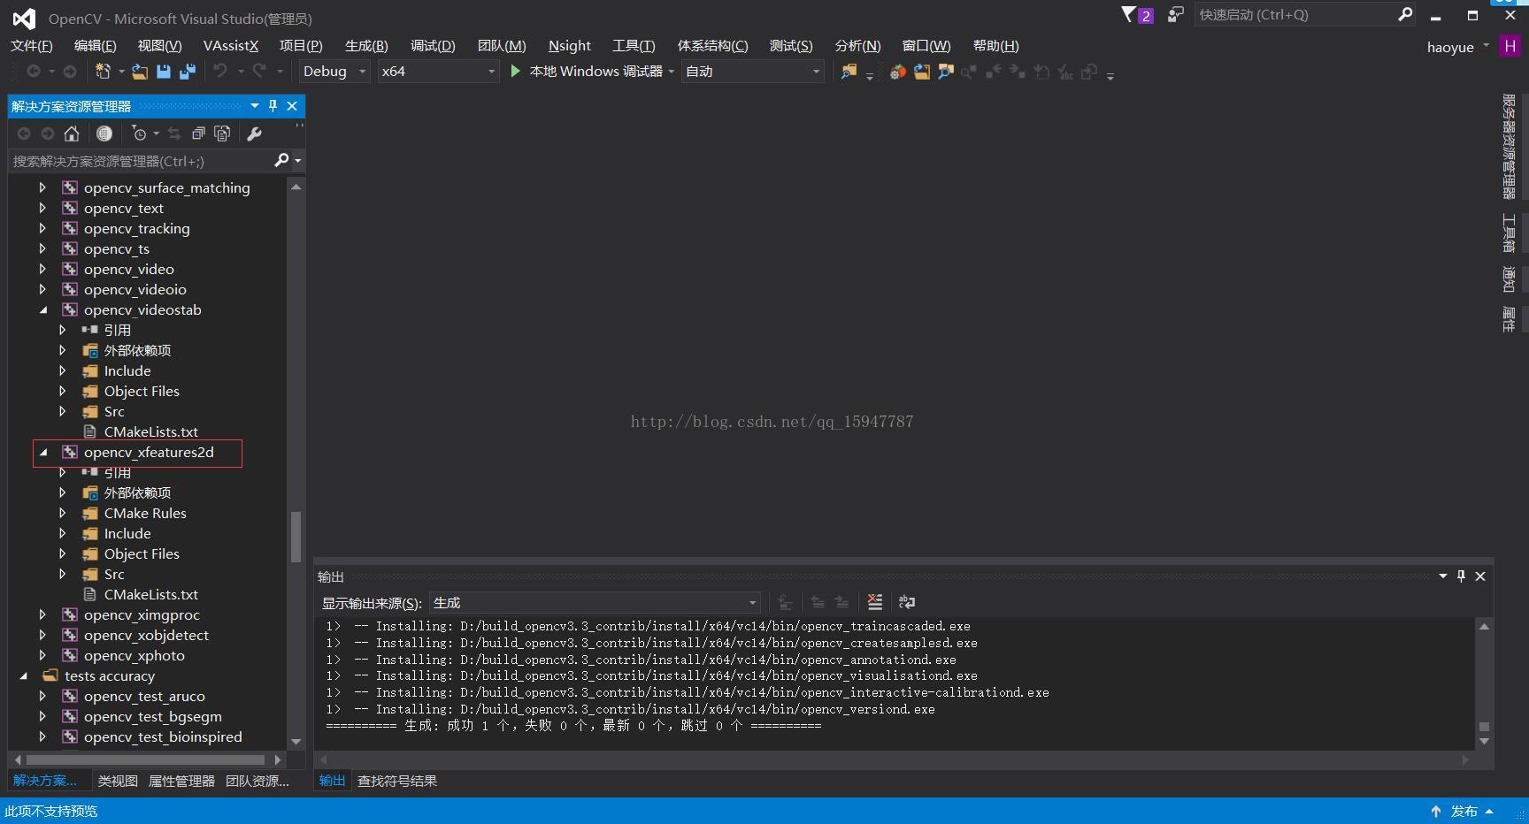The width and height of the screenshot is (1529, 824).
Task: Click the feedback icon beside Quick Launch
Action: click(x=1175, y=14)
